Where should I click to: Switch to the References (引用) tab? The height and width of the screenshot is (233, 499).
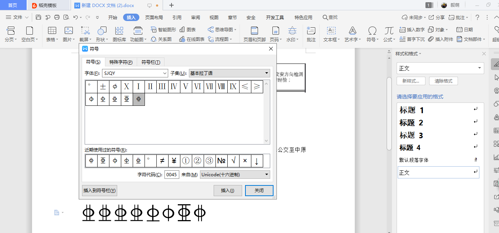click(x=177, y=17)
